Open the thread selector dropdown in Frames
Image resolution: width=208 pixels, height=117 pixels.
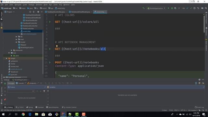(21, 91)
